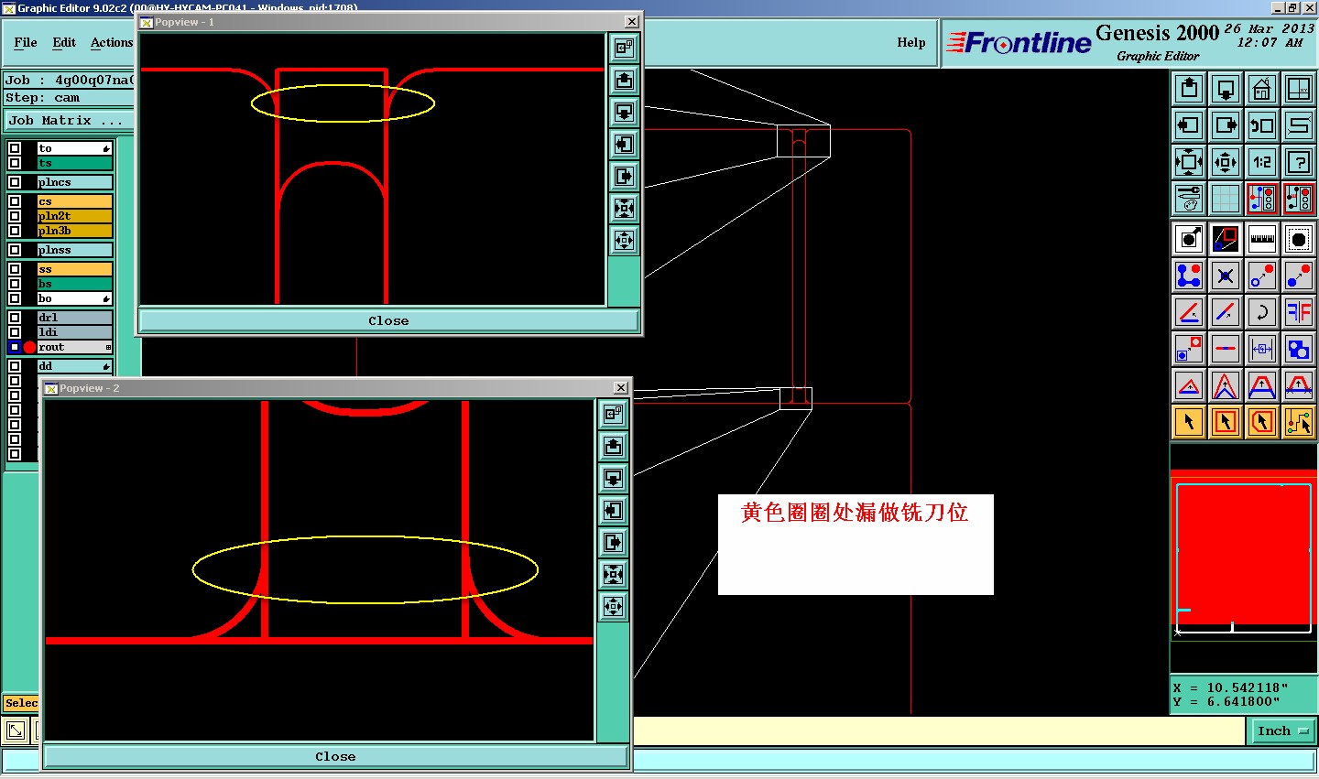The height and width of the screenshot is (779, 1319).
Task: Select the plnss layer name
Action: coord(74,250)
